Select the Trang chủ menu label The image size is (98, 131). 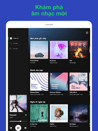point(16,38)
